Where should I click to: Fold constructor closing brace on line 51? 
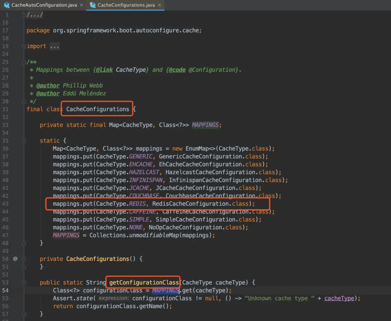point(24,267)
